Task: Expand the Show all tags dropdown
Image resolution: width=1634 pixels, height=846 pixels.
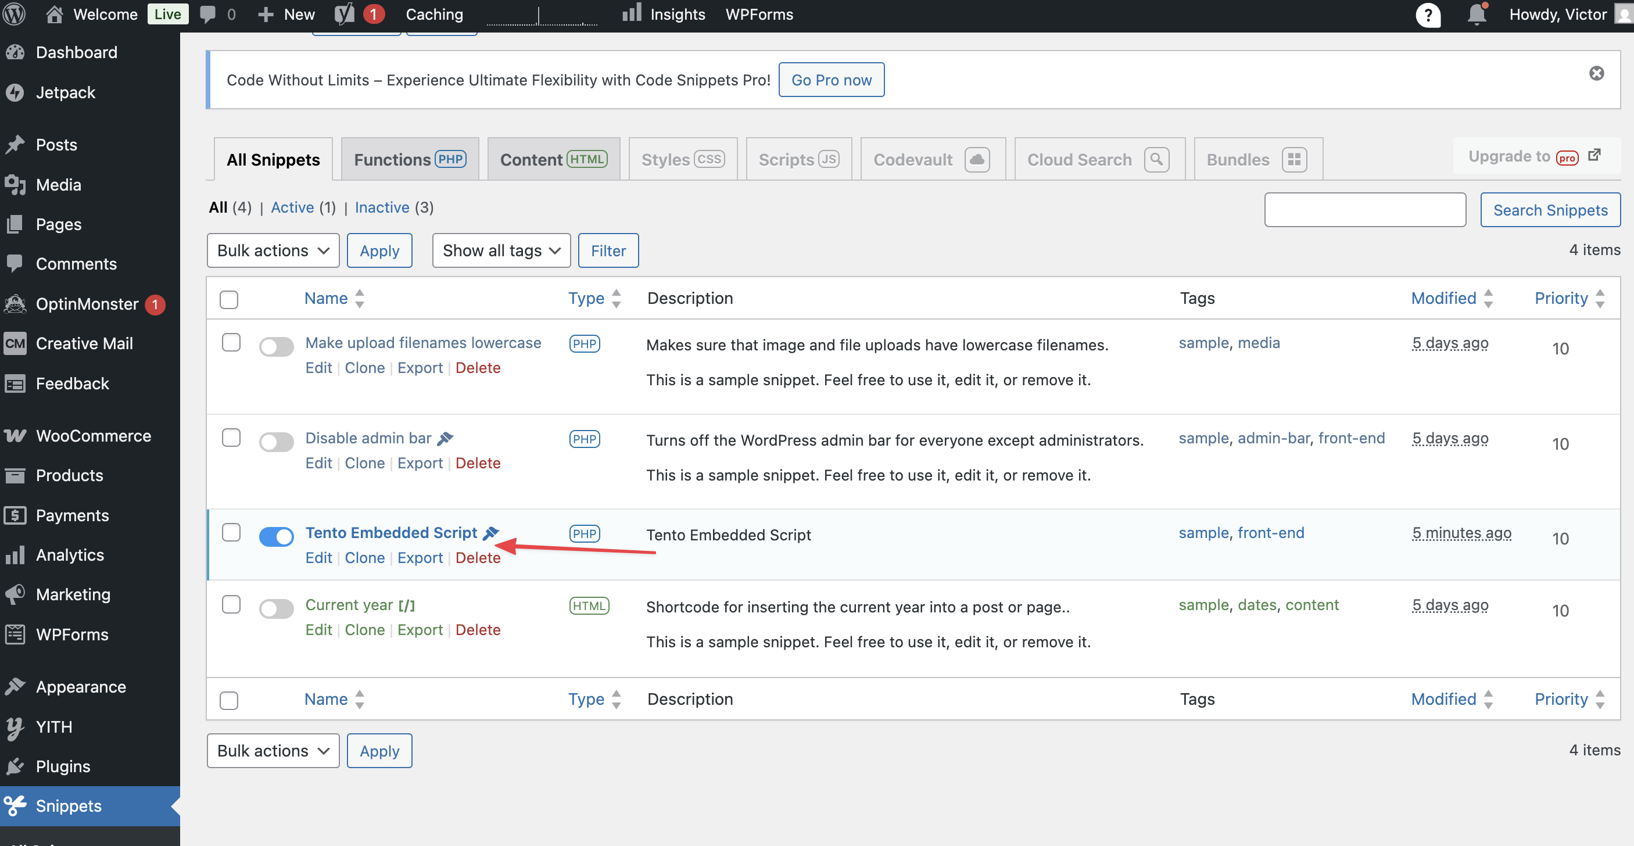Action: click(x=501, y=250)
